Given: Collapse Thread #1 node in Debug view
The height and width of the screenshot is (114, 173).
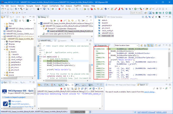Looking at the screenshot, I should click(44, 29).
